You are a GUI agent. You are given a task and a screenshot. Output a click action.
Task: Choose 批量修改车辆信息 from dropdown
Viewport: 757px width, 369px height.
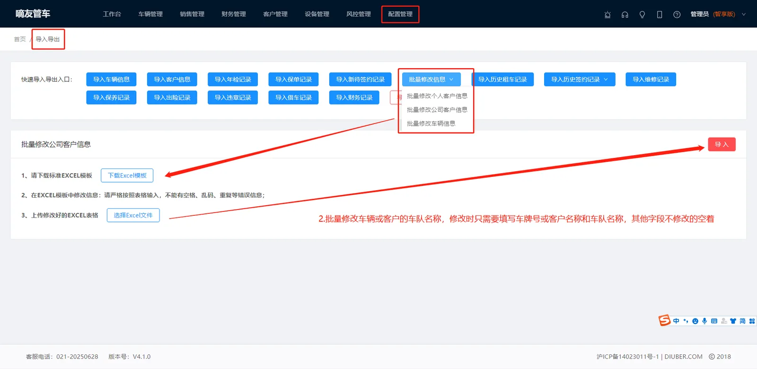[x=431, y=123]
